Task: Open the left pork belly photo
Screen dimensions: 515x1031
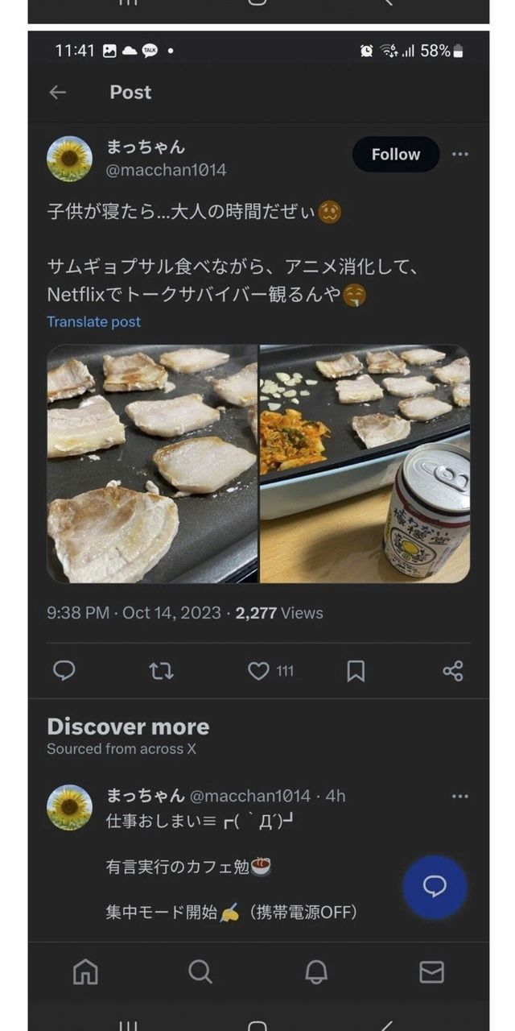Action: [x=153, y=463]
